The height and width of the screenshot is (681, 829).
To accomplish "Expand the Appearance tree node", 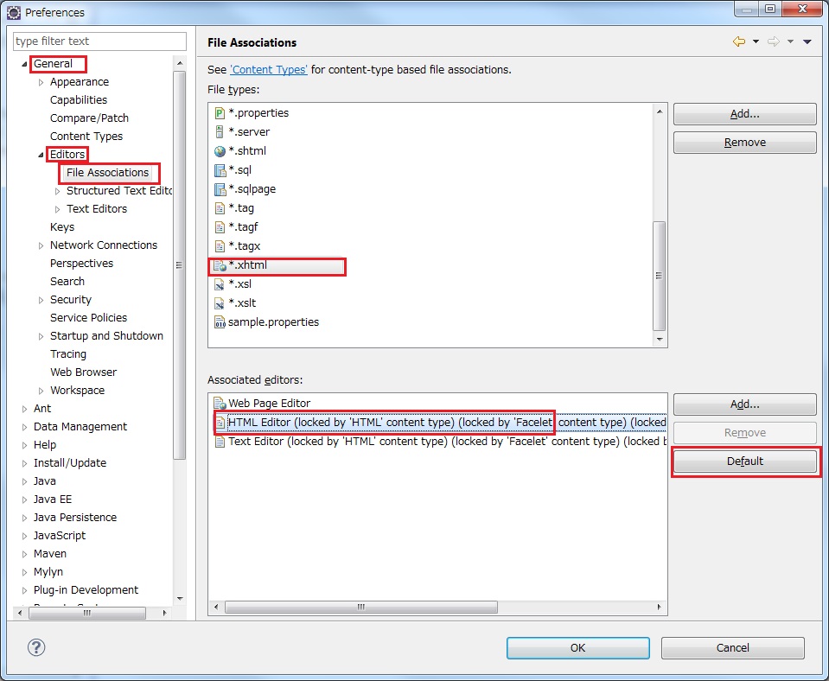I will coord(41,82).
